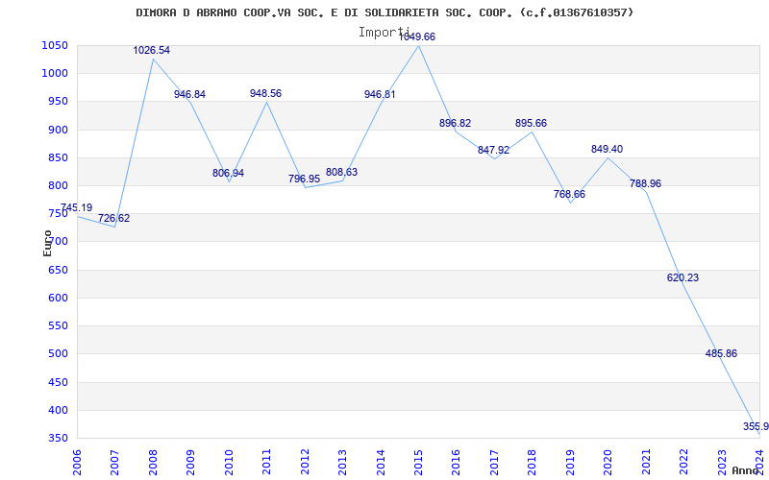This screenshot has height=480, width=769.
Task: Click the chart title DIMORA D ABRAMO
Action: (x=385, y=12)
